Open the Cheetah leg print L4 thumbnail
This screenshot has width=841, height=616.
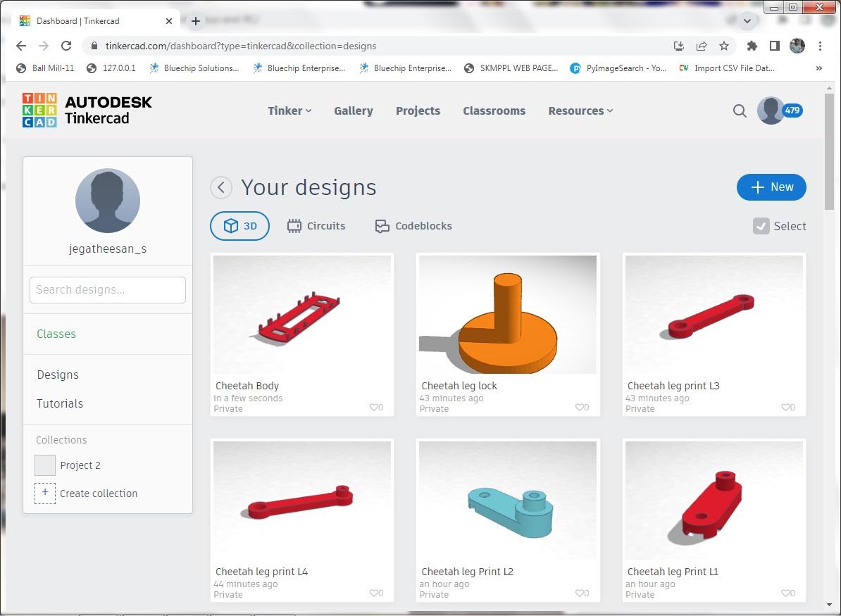(302, 501)
